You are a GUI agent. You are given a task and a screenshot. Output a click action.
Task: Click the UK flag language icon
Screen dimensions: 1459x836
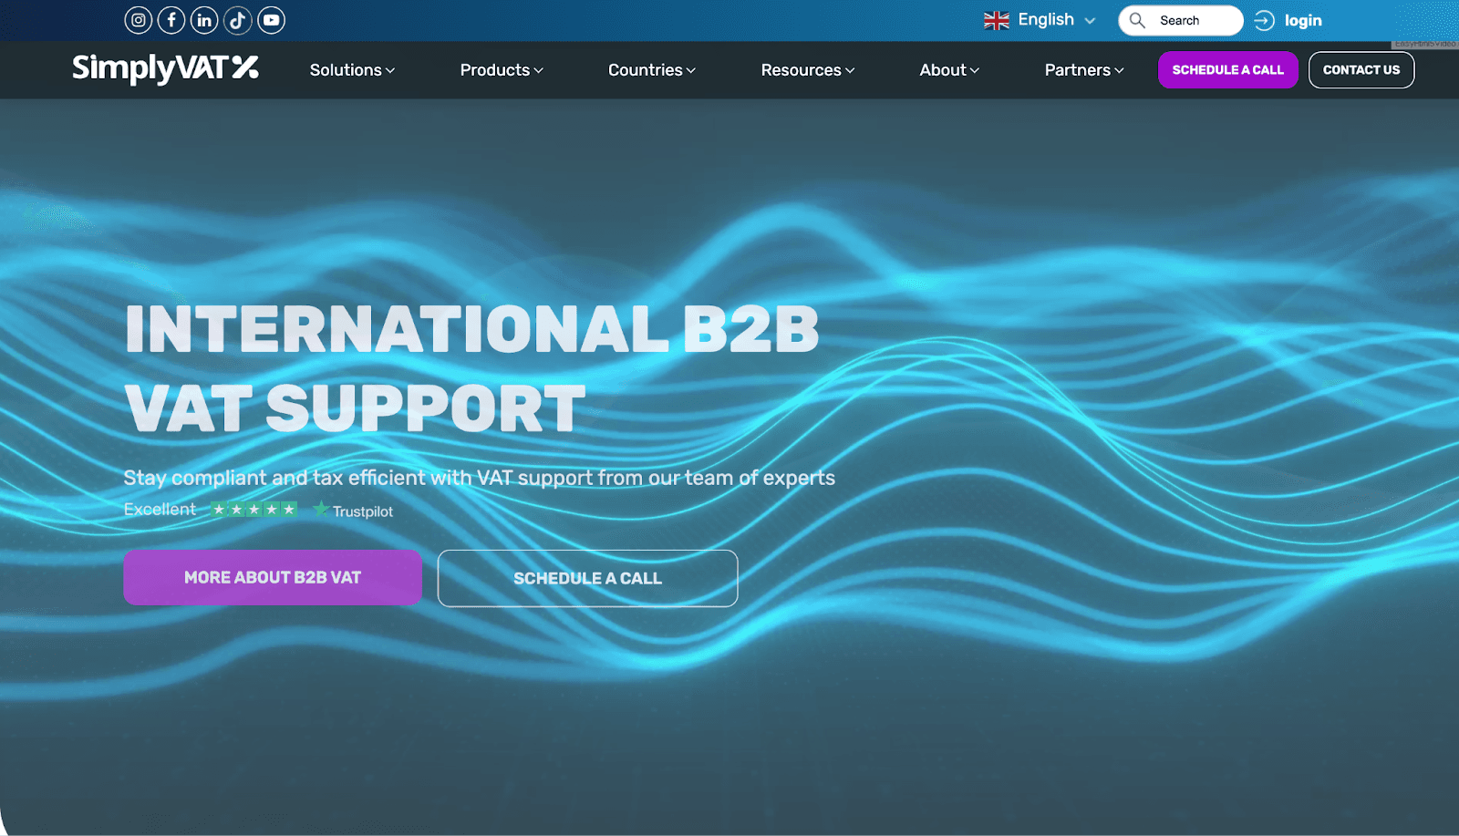click(997, 20)
